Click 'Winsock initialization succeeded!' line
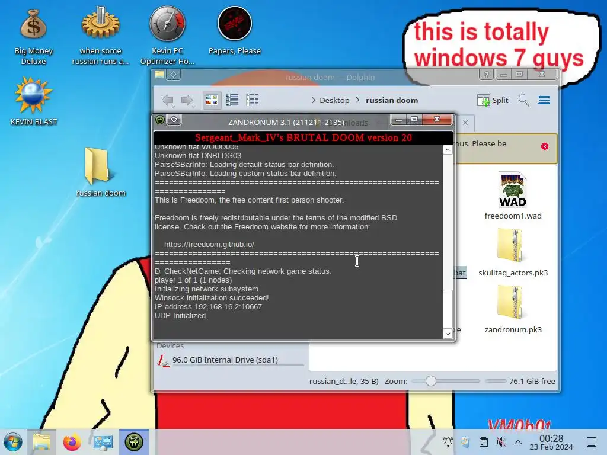 point(212,298)
